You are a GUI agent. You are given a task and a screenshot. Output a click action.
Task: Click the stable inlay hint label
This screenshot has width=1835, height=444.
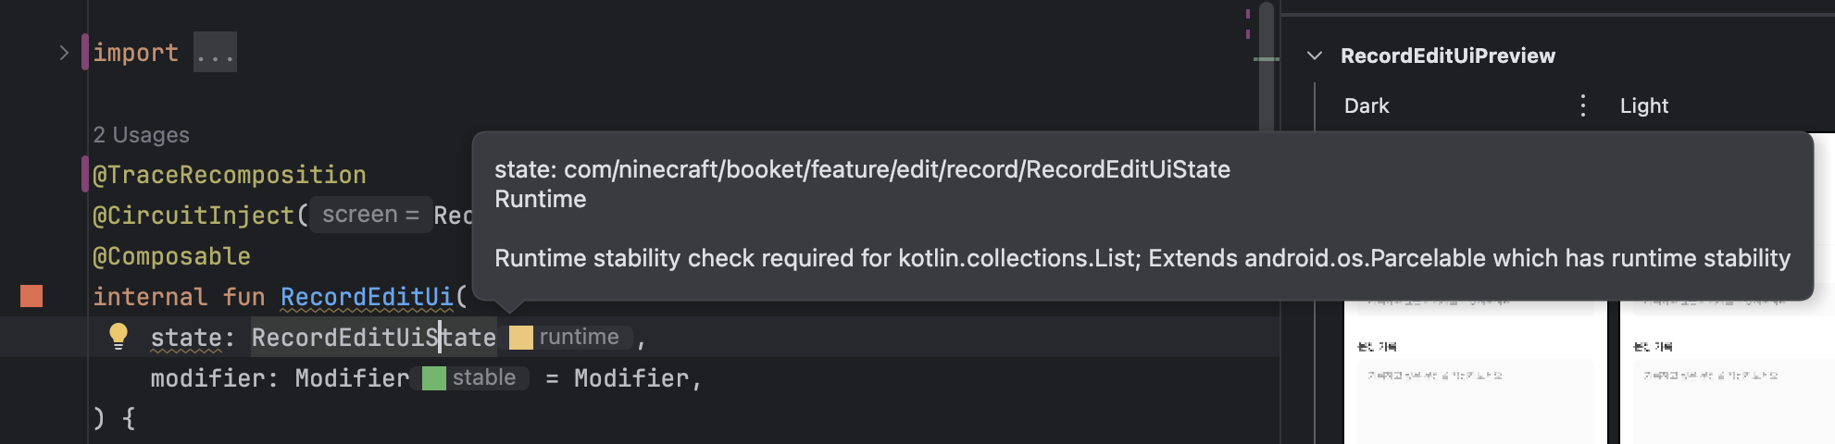coord(484,377)
